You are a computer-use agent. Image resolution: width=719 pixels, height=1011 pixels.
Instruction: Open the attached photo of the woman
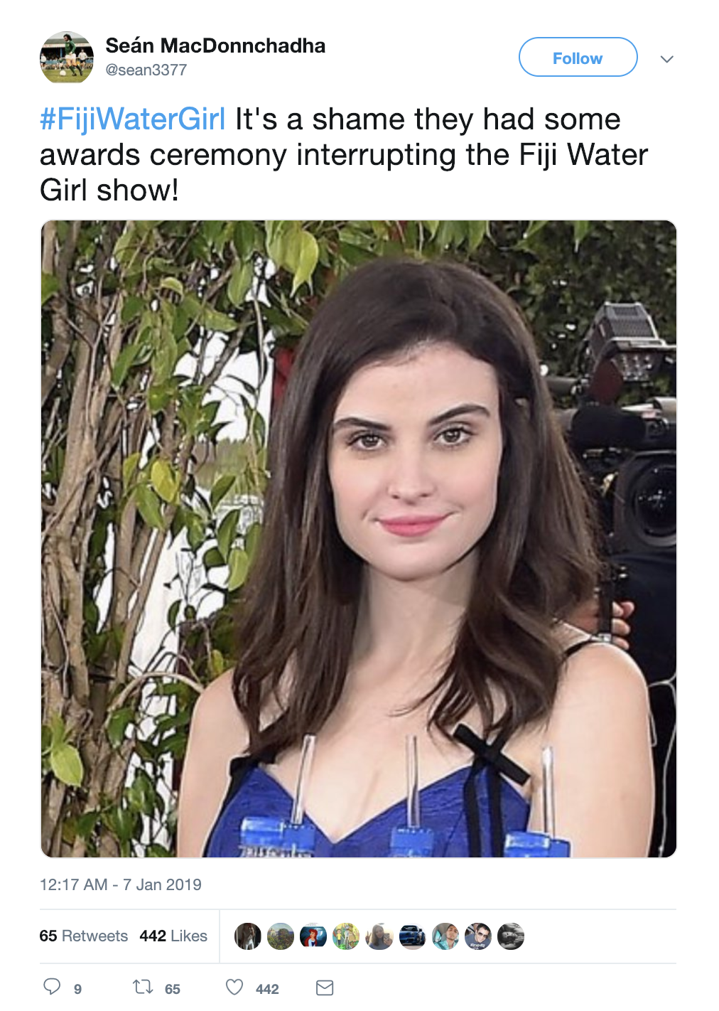pos(359,539)
